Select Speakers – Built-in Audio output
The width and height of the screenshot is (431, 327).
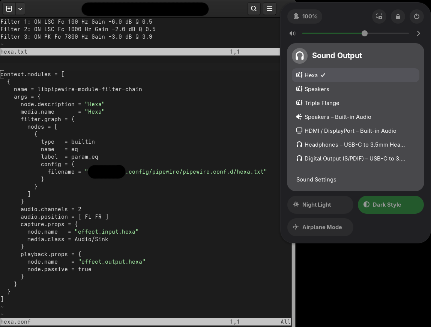coord(355,117)
